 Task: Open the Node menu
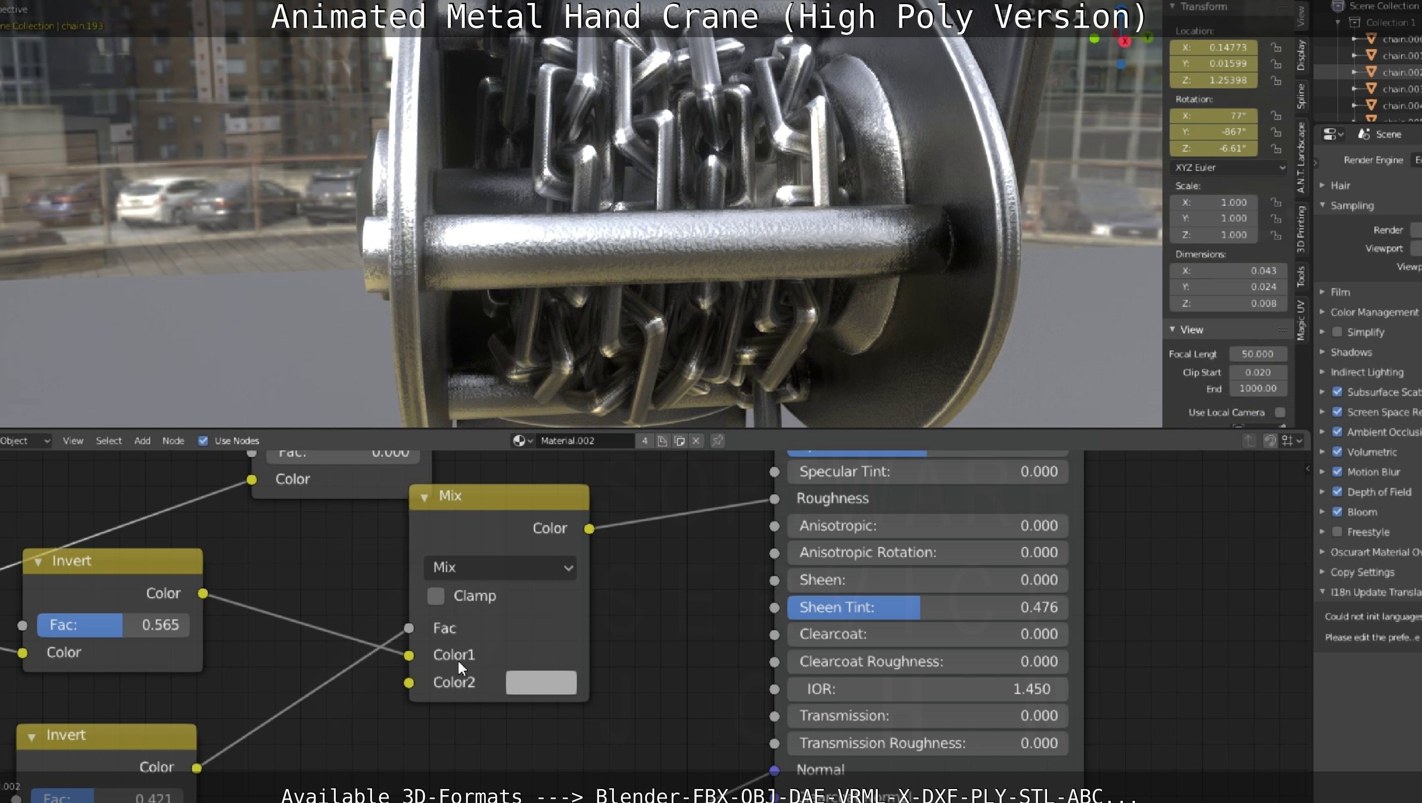point(173,441)
